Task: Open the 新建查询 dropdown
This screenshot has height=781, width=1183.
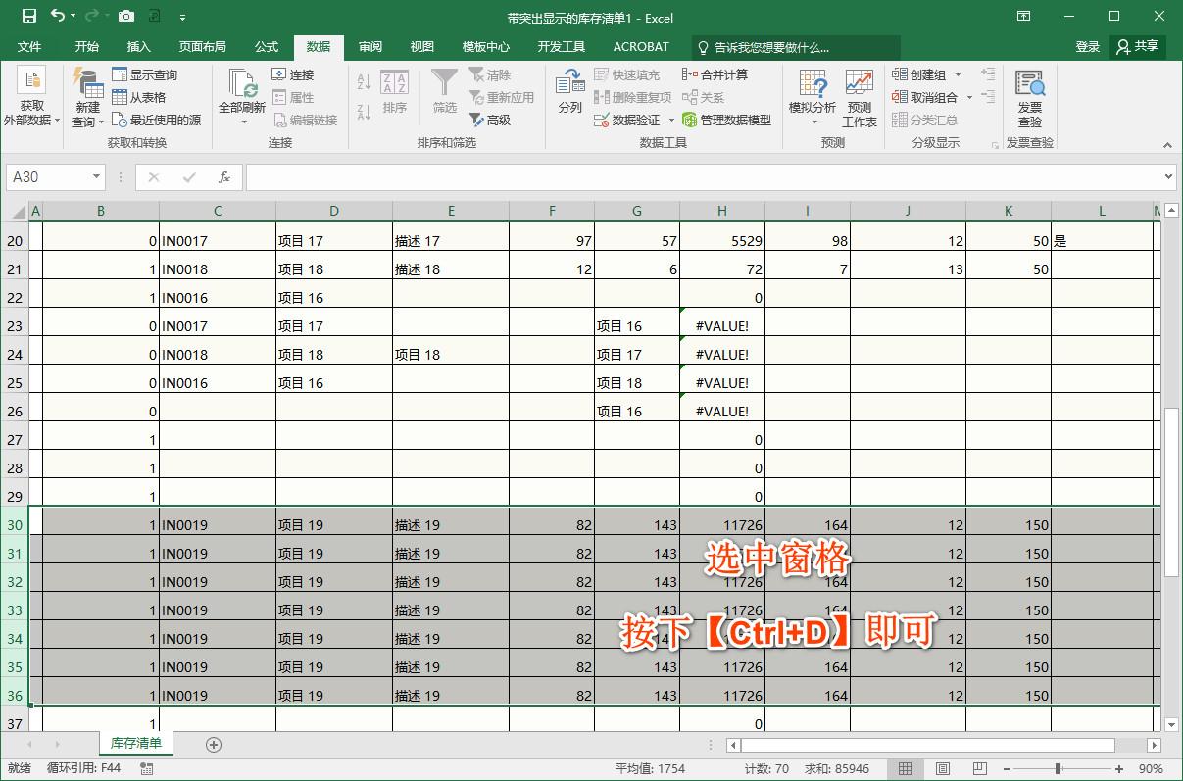Action: coord(87,98)
